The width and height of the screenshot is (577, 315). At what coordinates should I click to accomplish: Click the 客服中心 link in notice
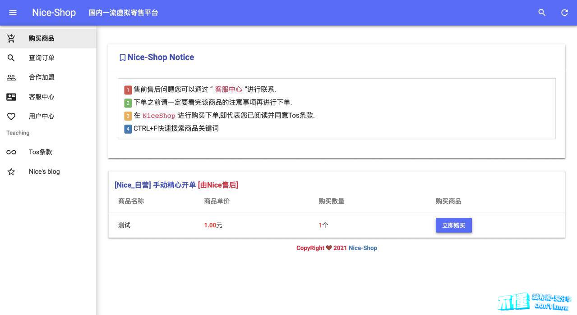228,90
